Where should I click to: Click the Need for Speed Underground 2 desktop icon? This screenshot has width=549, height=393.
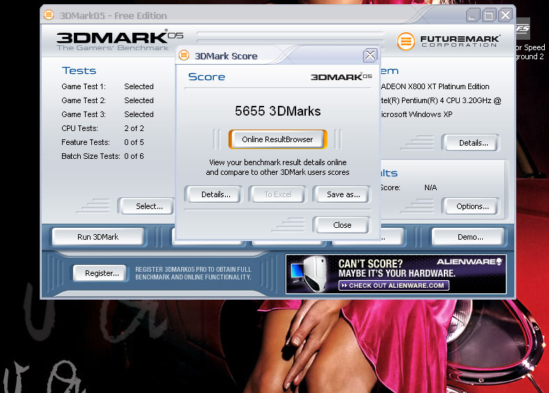point(529,39)
